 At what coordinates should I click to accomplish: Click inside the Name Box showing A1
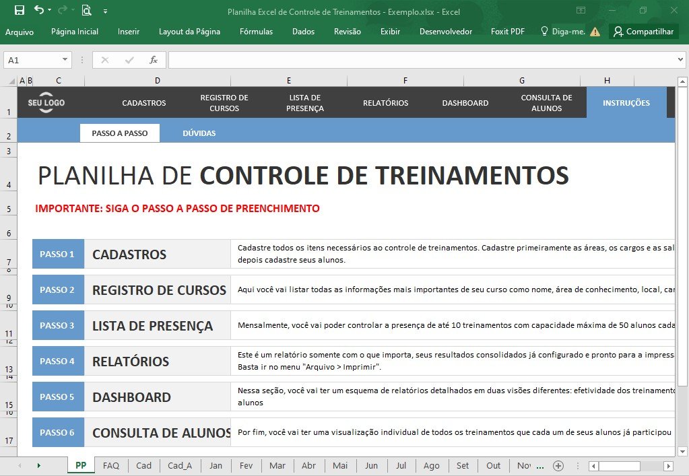click(32, 60)
